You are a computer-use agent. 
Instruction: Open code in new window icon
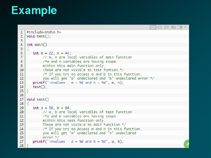point(180,28)
